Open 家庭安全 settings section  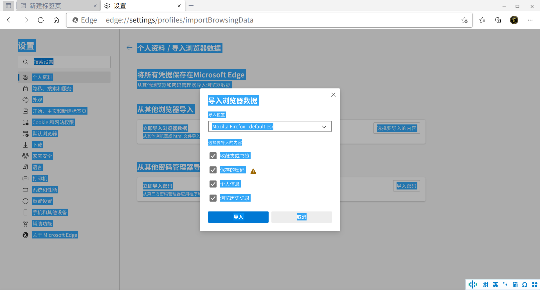64,156
